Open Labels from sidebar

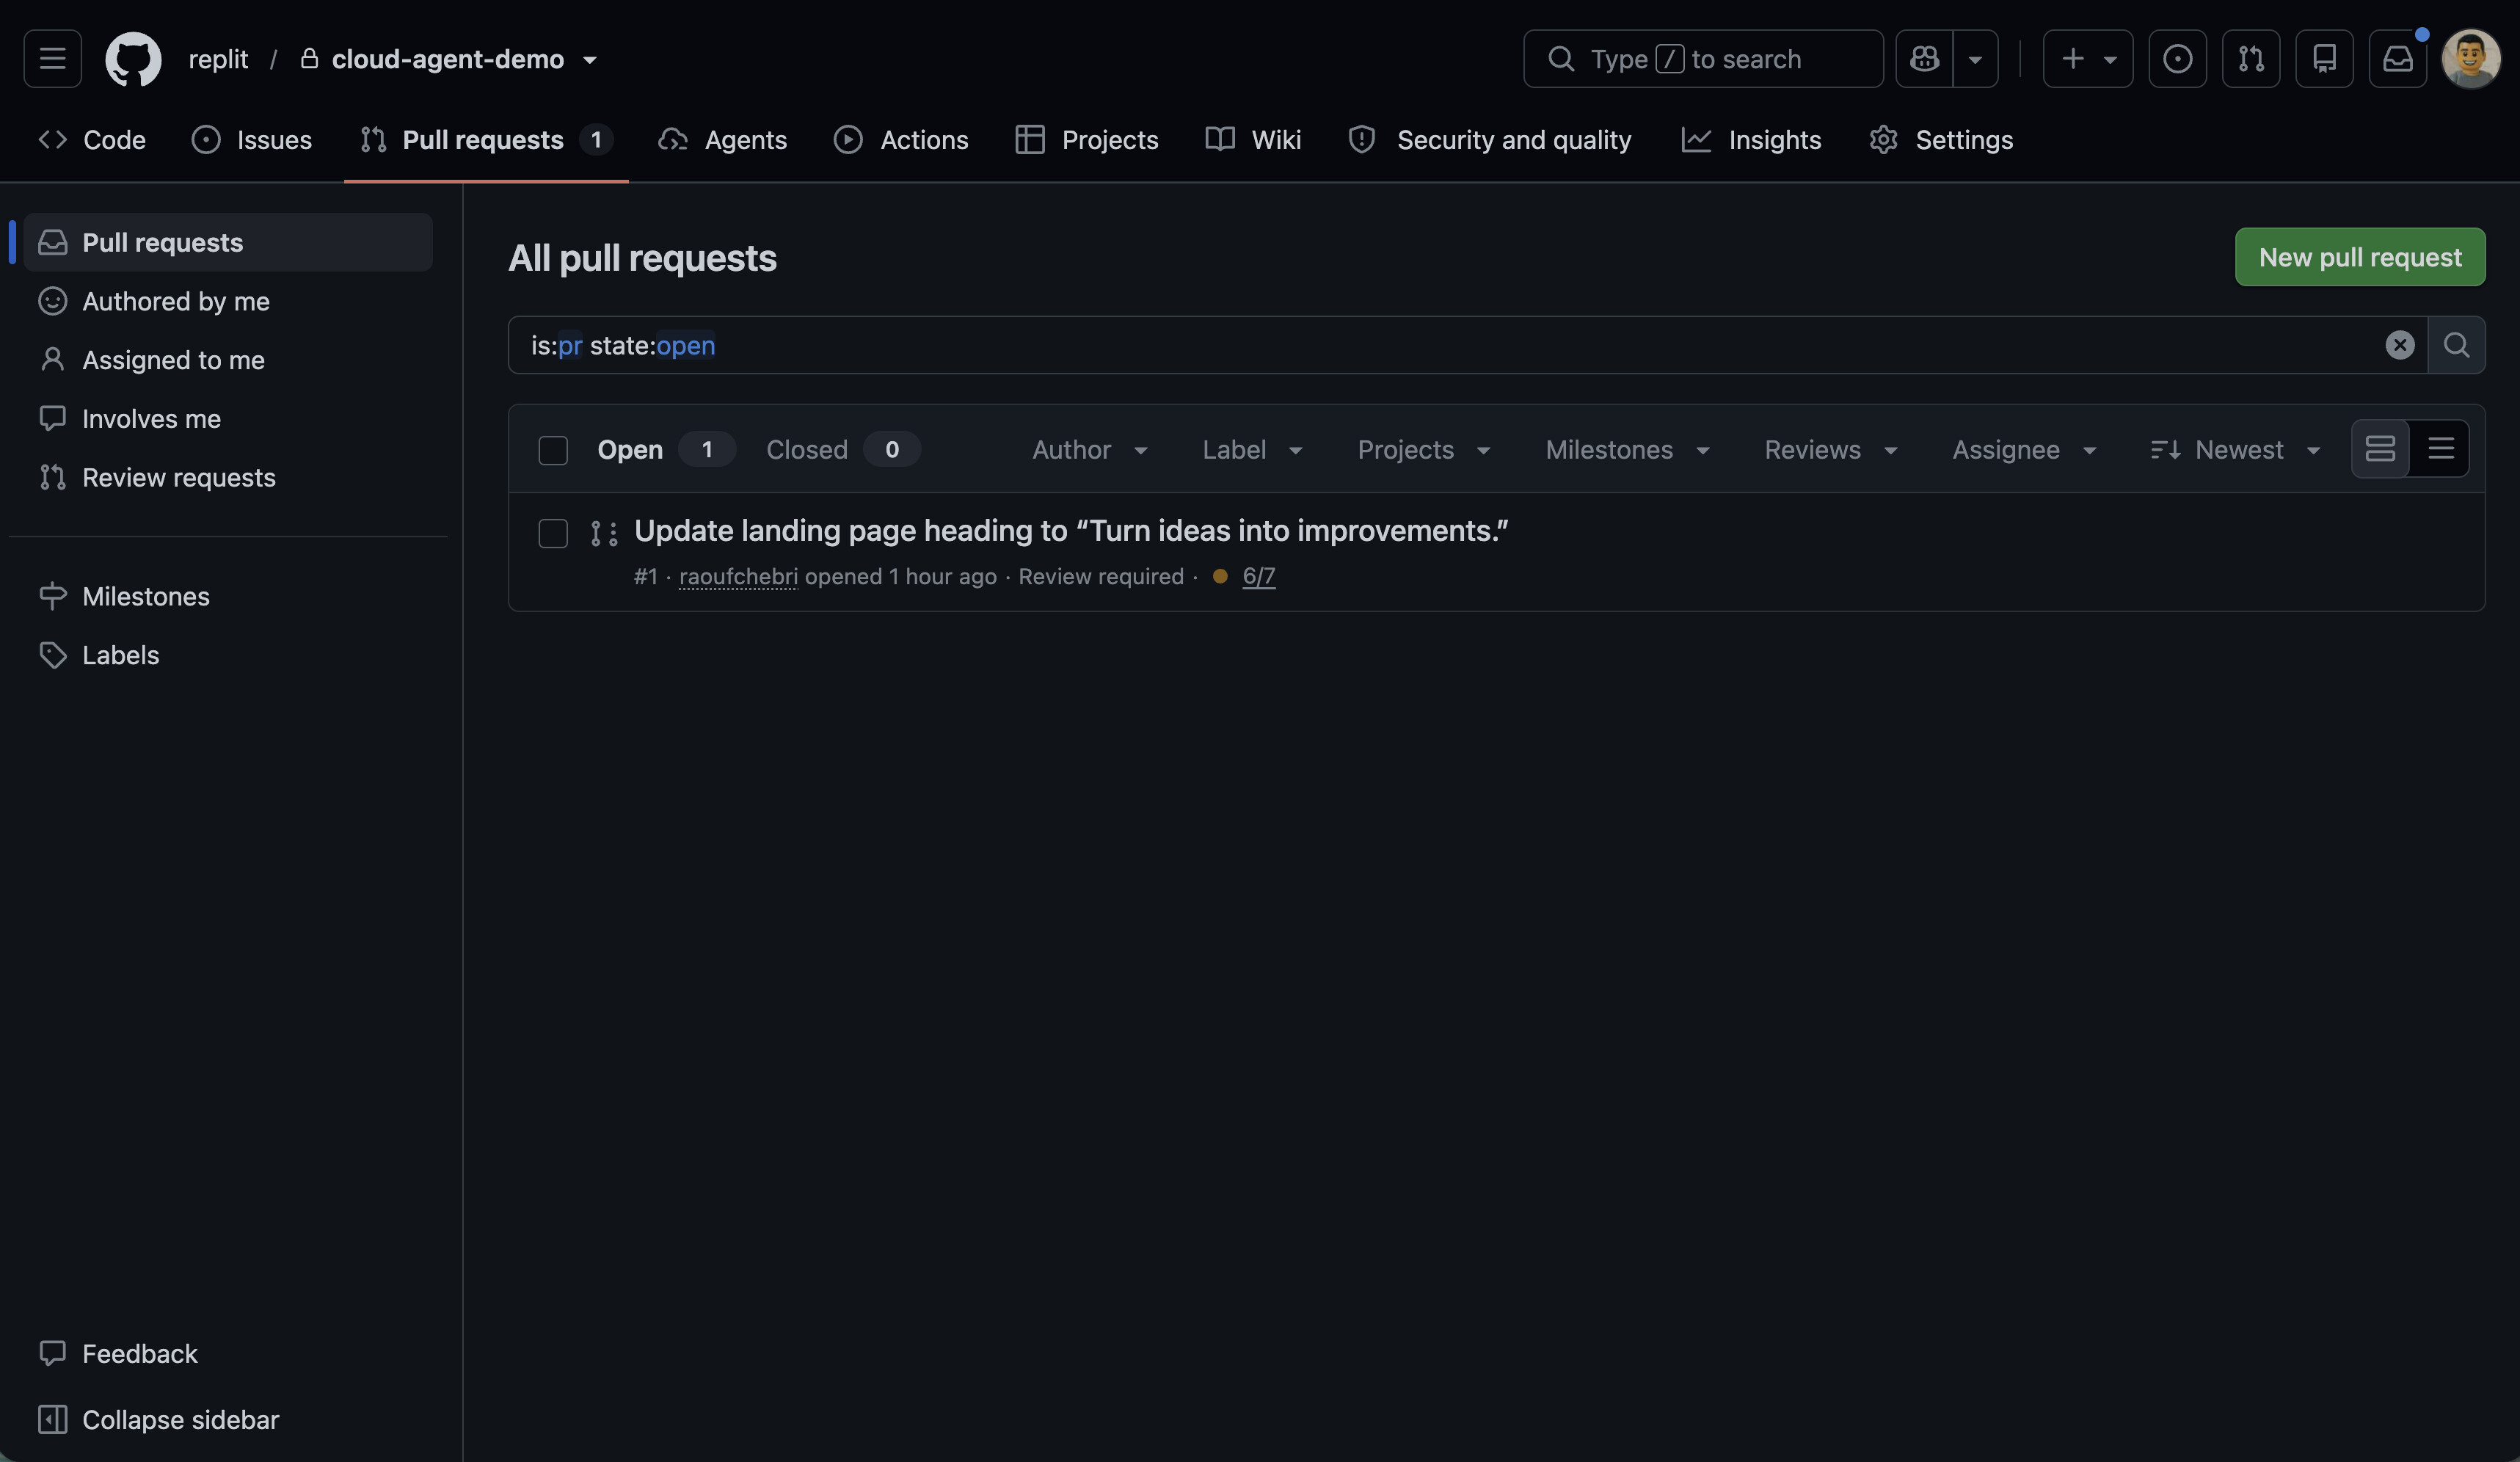point(228,655)
